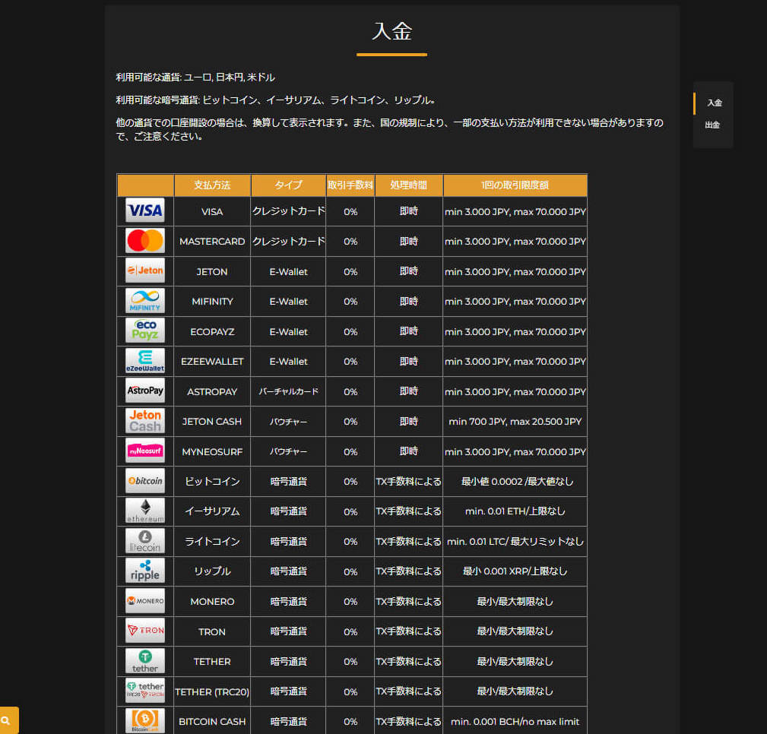Viewport: 767px width, 734px height.
Task: Click the red TRON logo
Action: tap(144, 631)
